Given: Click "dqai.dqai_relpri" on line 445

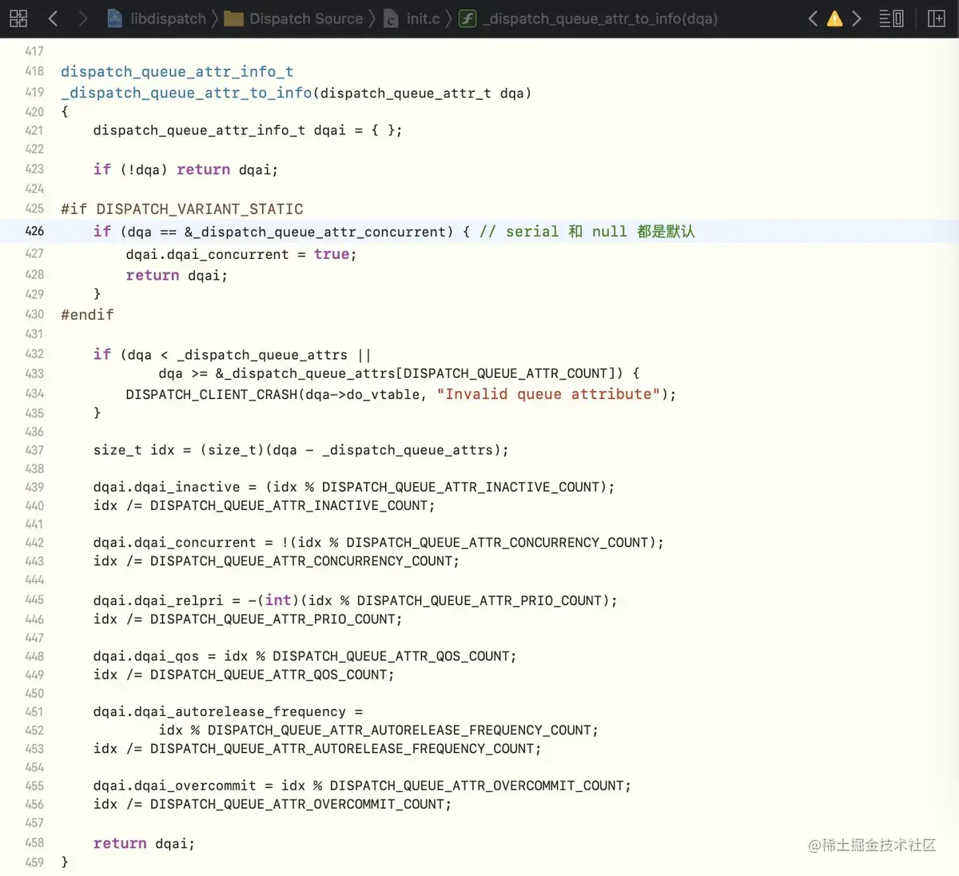Looking at the screenshot, I should point(158,600).
